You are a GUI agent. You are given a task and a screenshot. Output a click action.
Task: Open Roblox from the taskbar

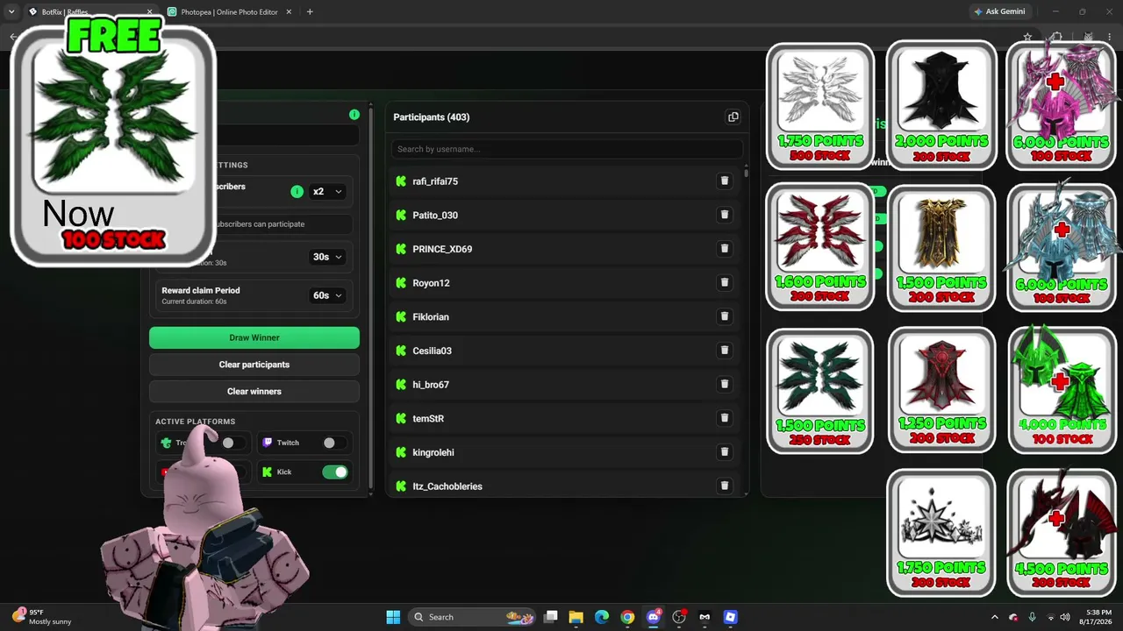point(730,617)
